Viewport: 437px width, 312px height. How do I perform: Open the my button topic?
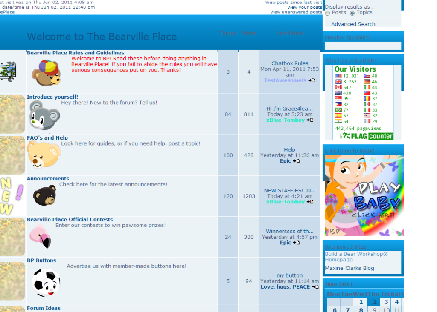tap(290, 275)
